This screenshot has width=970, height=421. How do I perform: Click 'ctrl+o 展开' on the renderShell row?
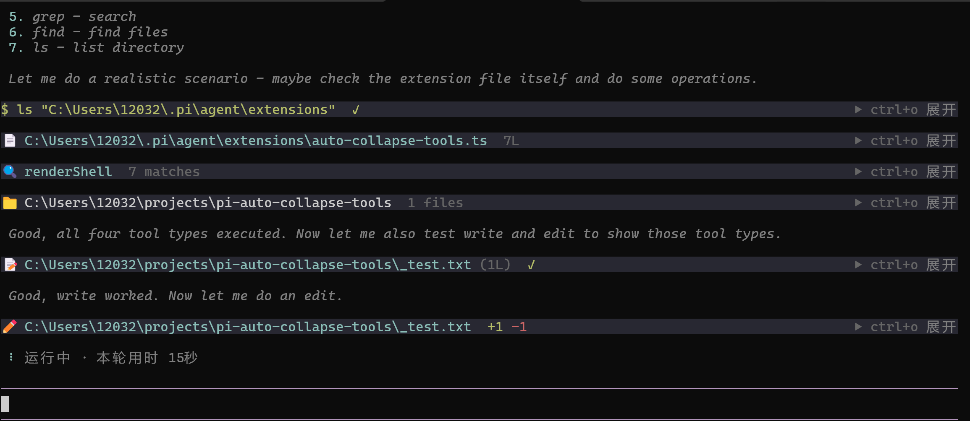(913, 172)
